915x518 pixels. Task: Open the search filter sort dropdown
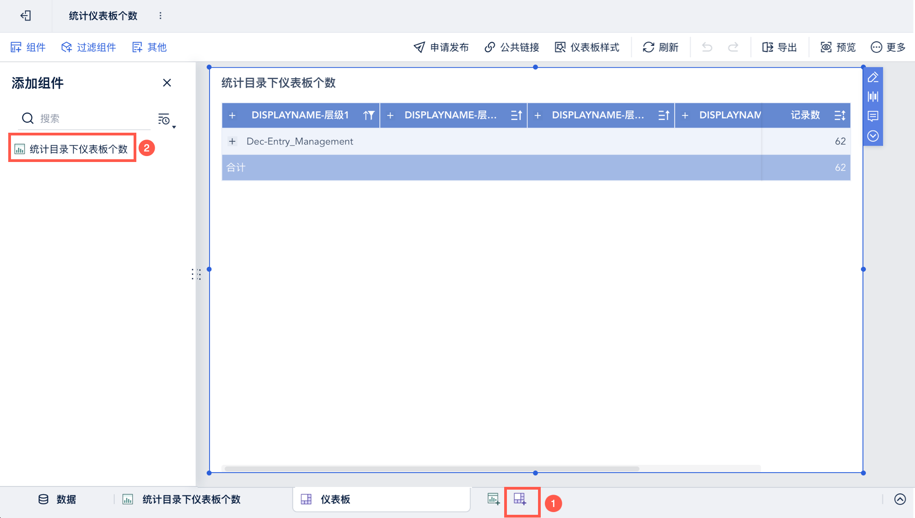click(x=166, y=120)
